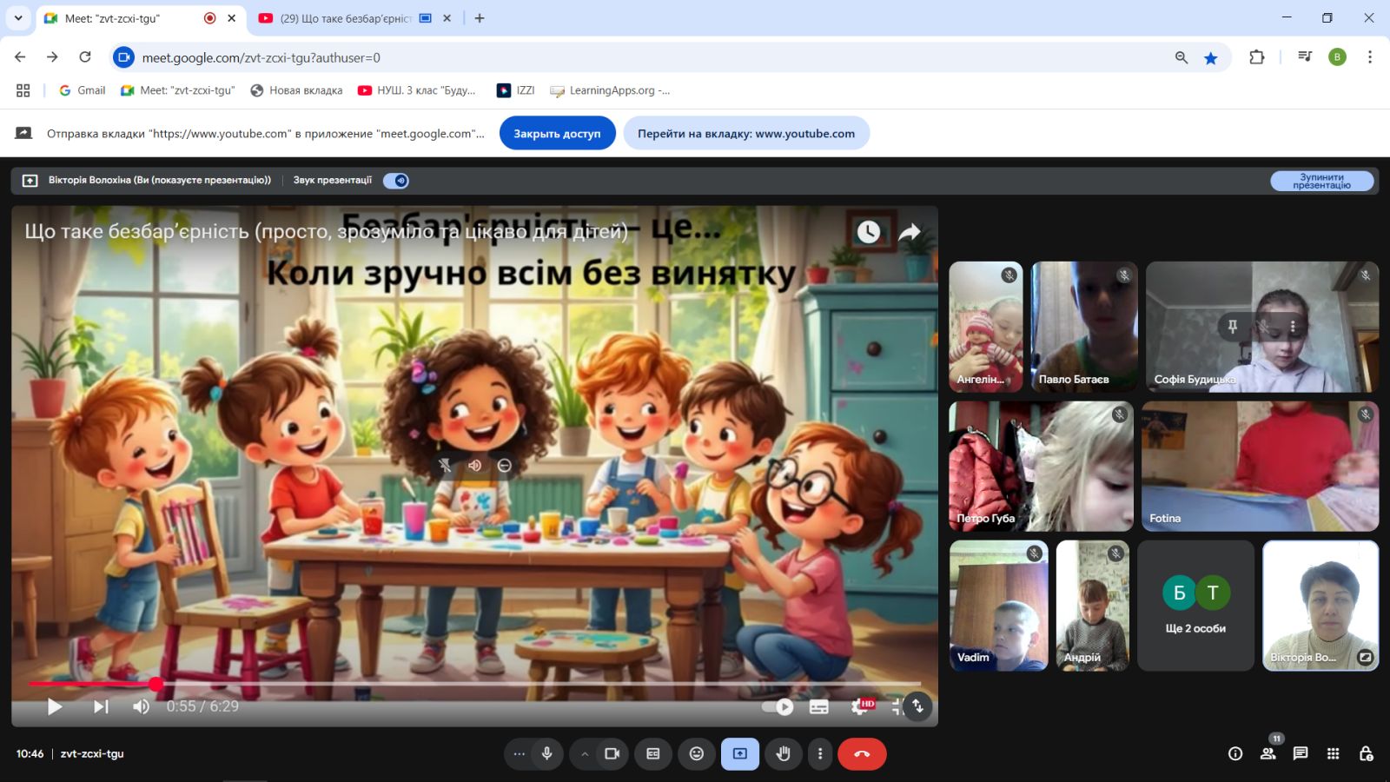Select Vadim's video tile
Viewport: 1390px width, 782px height.
click(x=998, y=606)
